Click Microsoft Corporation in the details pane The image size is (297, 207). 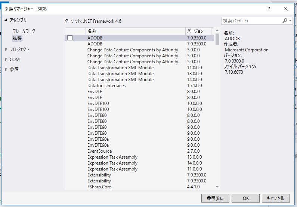(x=247, y=50)
